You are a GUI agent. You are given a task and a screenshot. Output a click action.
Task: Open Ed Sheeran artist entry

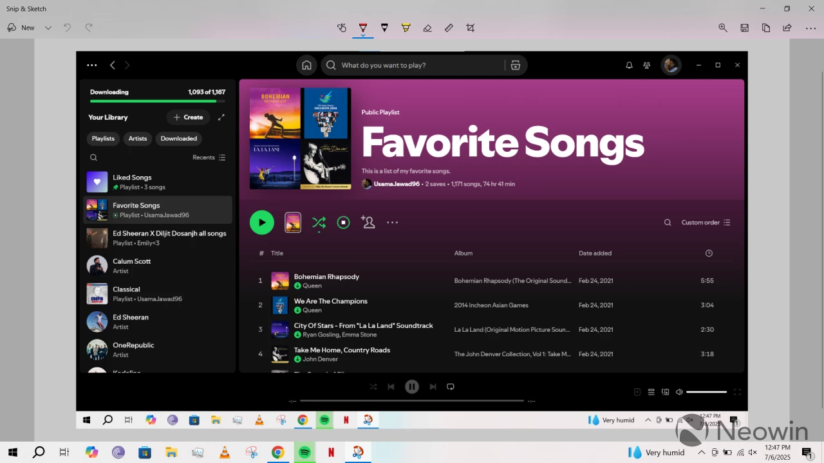(158, 322)
